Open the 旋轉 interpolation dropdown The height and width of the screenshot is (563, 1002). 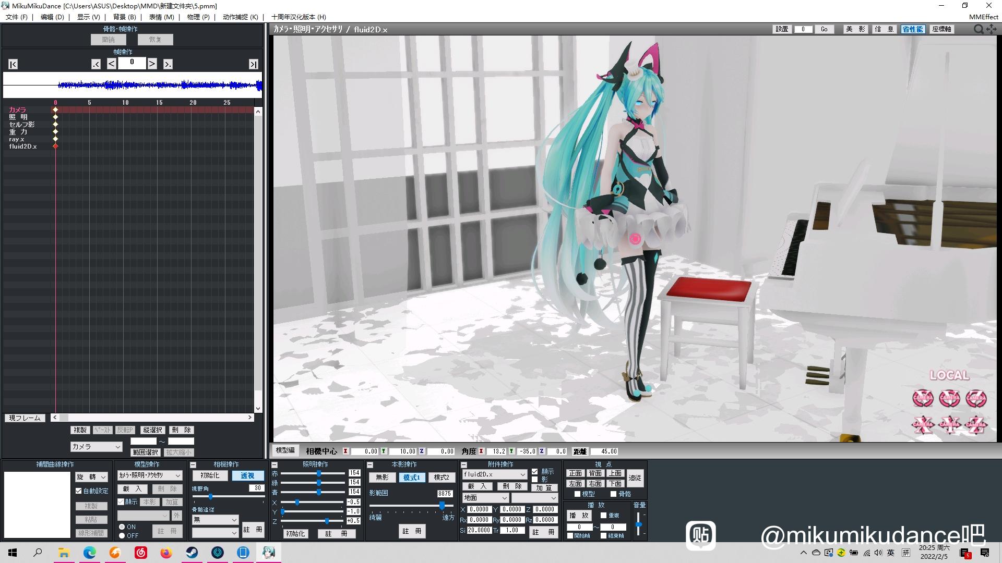click(x=91, y=477)
